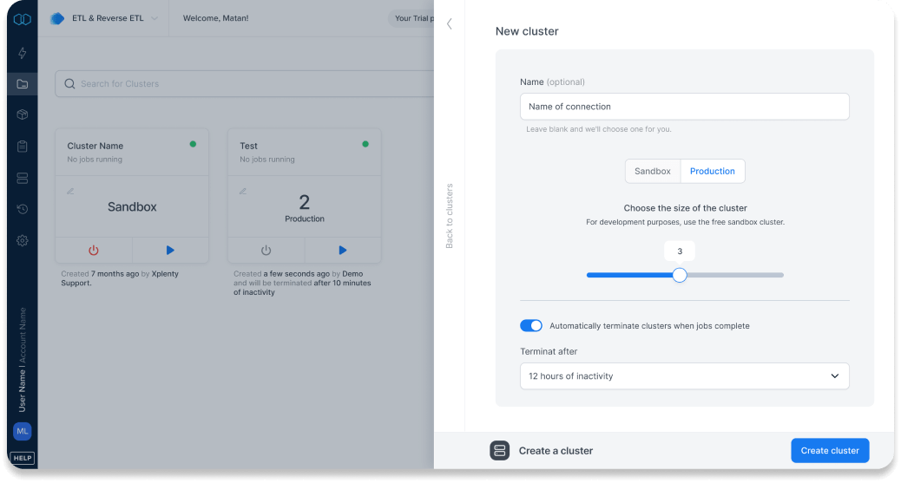Image resolution: width=901 pixels, height=483 pixels.
Task: Click the HELP button in sidebar
Action: pos(23,458)
